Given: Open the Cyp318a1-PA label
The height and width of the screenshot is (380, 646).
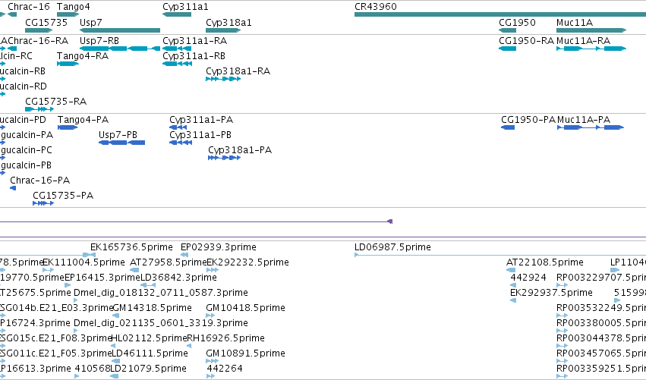Looking at the screenshot, I should 240,150.
